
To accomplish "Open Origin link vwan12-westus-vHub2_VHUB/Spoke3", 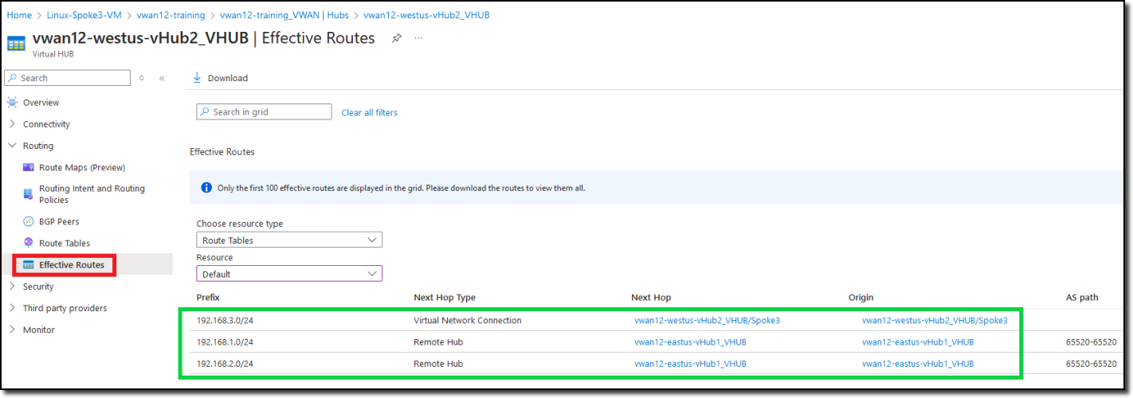I will coord(935,321).
